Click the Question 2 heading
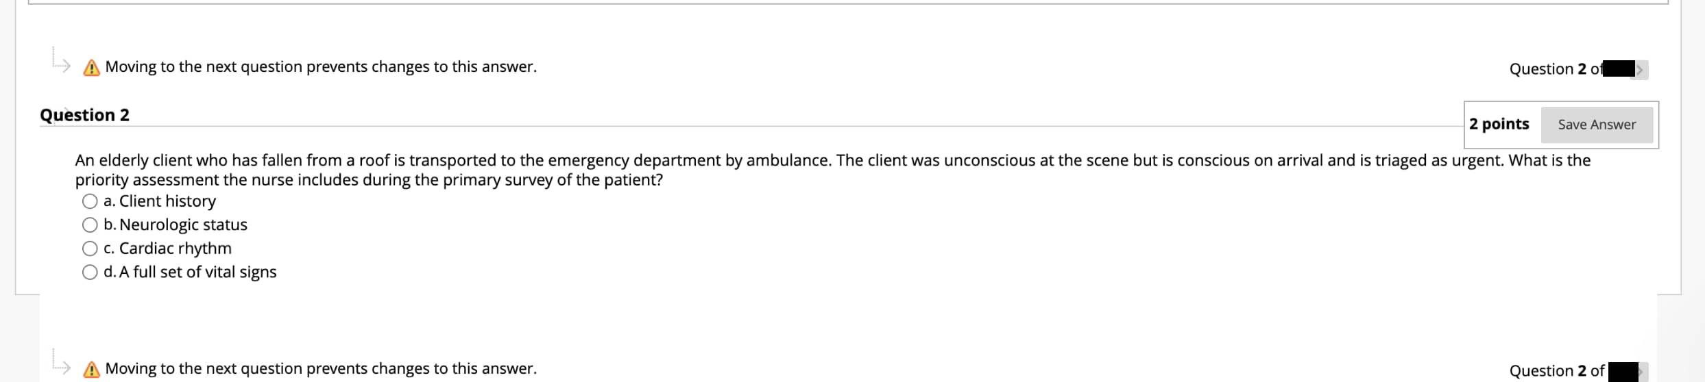The height and width of the screenshot is (382, 1705). pos(84,115)
